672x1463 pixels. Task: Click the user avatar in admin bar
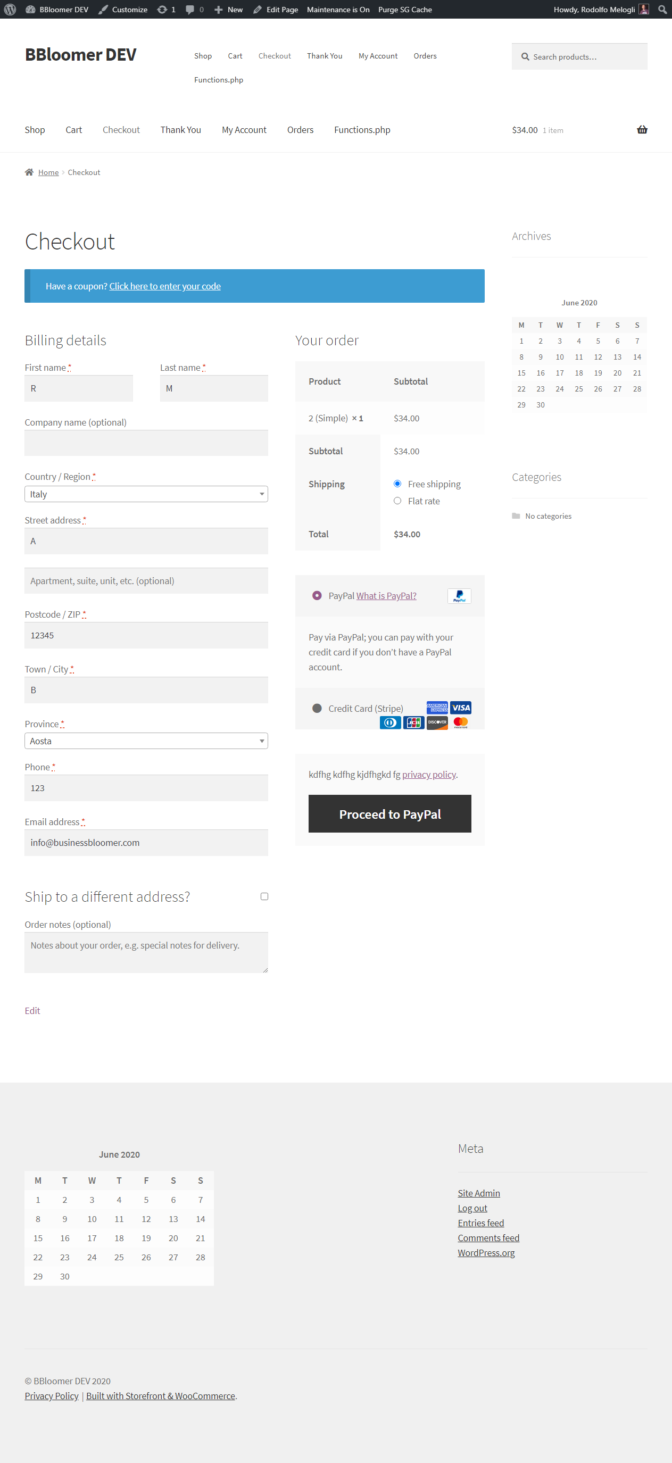[644, 10]
